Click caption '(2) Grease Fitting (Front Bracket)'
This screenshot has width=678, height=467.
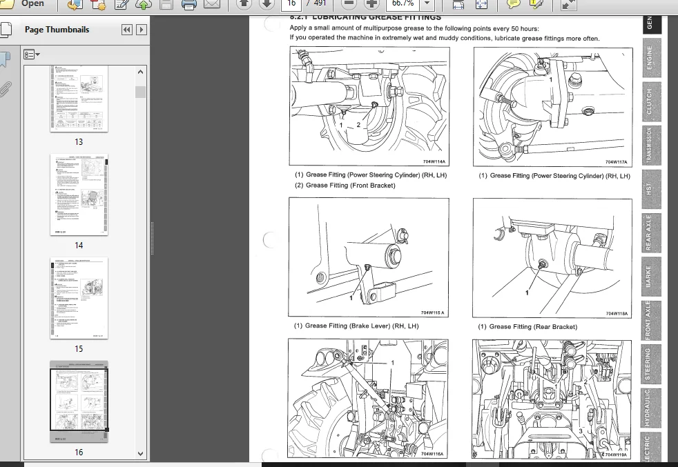point(345,186)
